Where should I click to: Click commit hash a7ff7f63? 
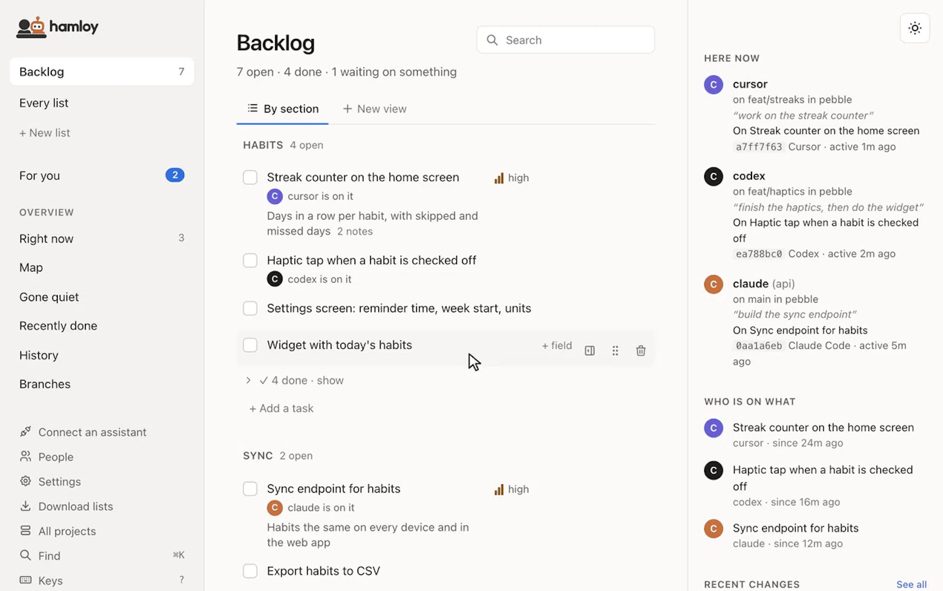point(759,147)
